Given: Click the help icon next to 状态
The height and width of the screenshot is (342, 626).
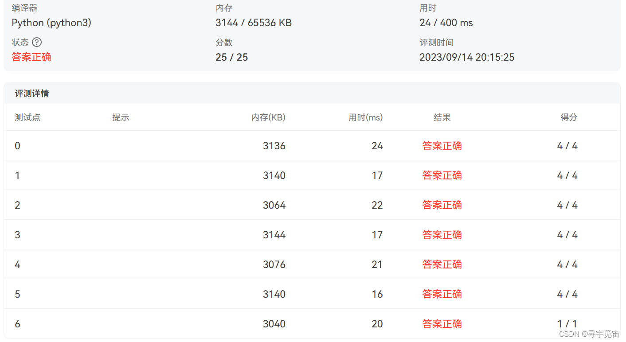Looking at the screenshot, I should pos(37,42).
